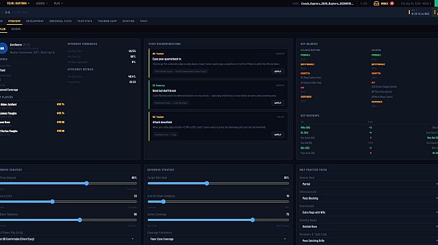Click the Safety Coverage slider handle
This screenshot has width=438, height=245.
coord(252,220)
